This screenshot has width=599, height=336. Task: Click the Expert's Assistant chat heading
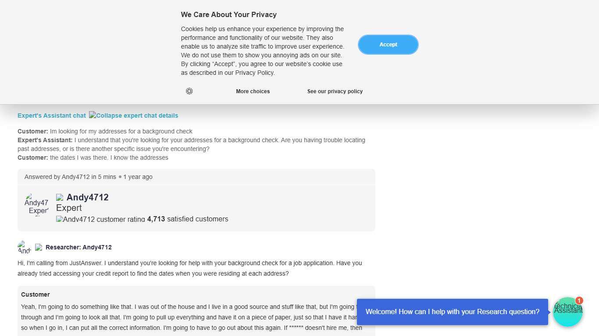[52, 115]
